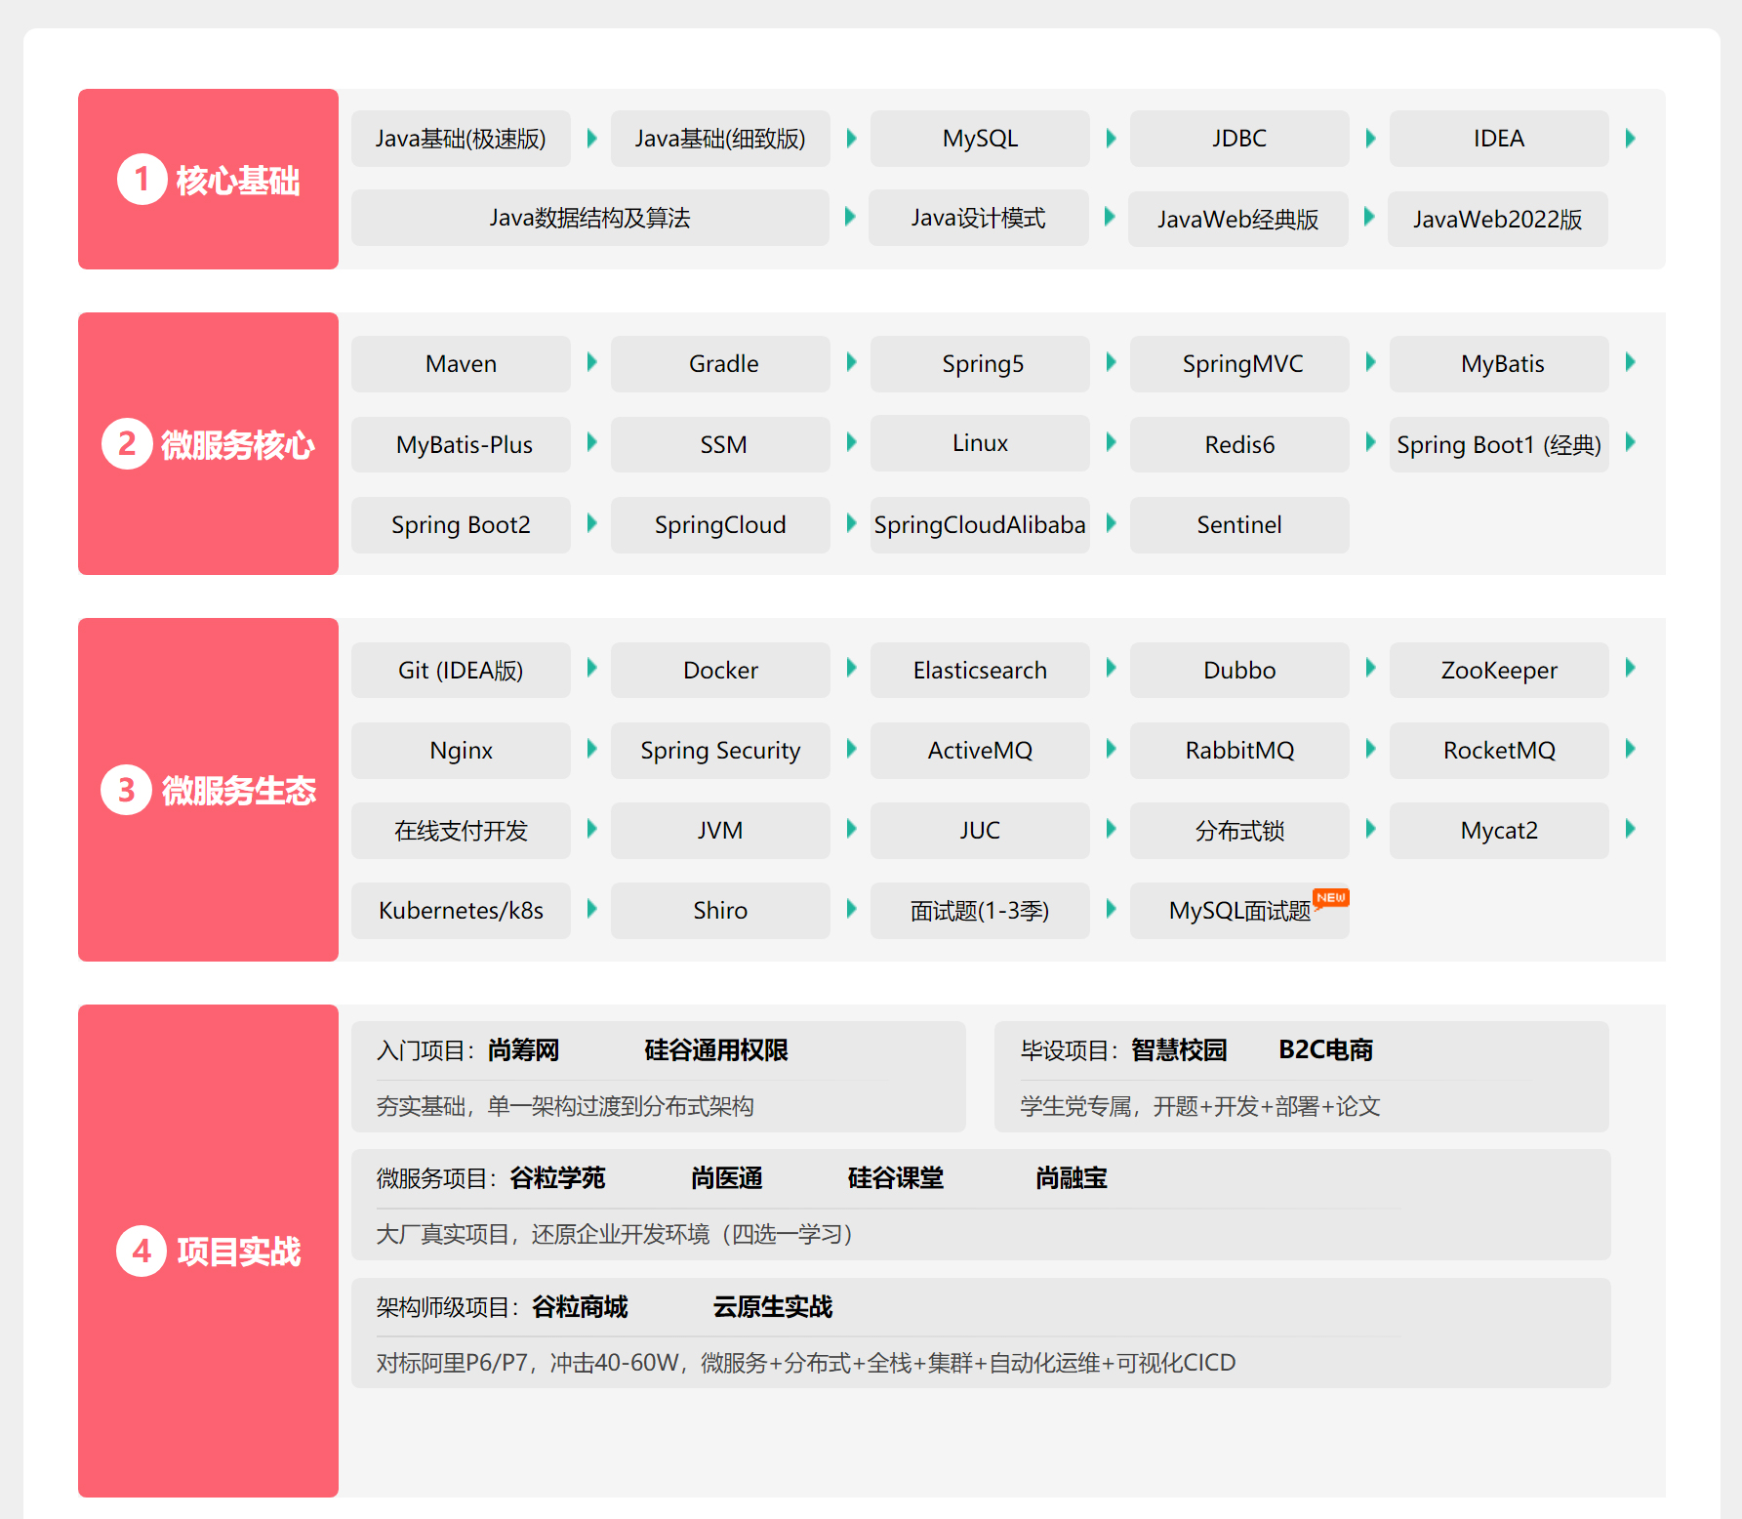Click the green arrow right of IDEA
The image size is (1742, 1519).
(x=1630, y=139)
